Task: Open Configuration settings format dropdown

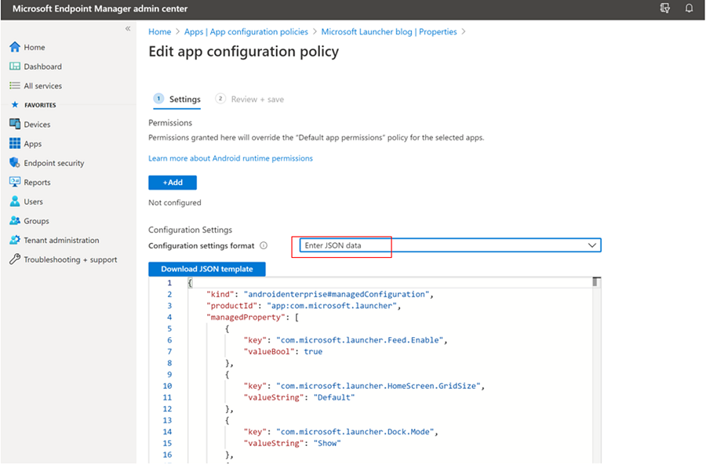Action: coord(450,245)
